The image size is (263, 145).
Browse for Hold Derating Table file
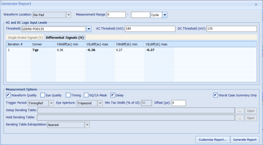coord(240,118)
